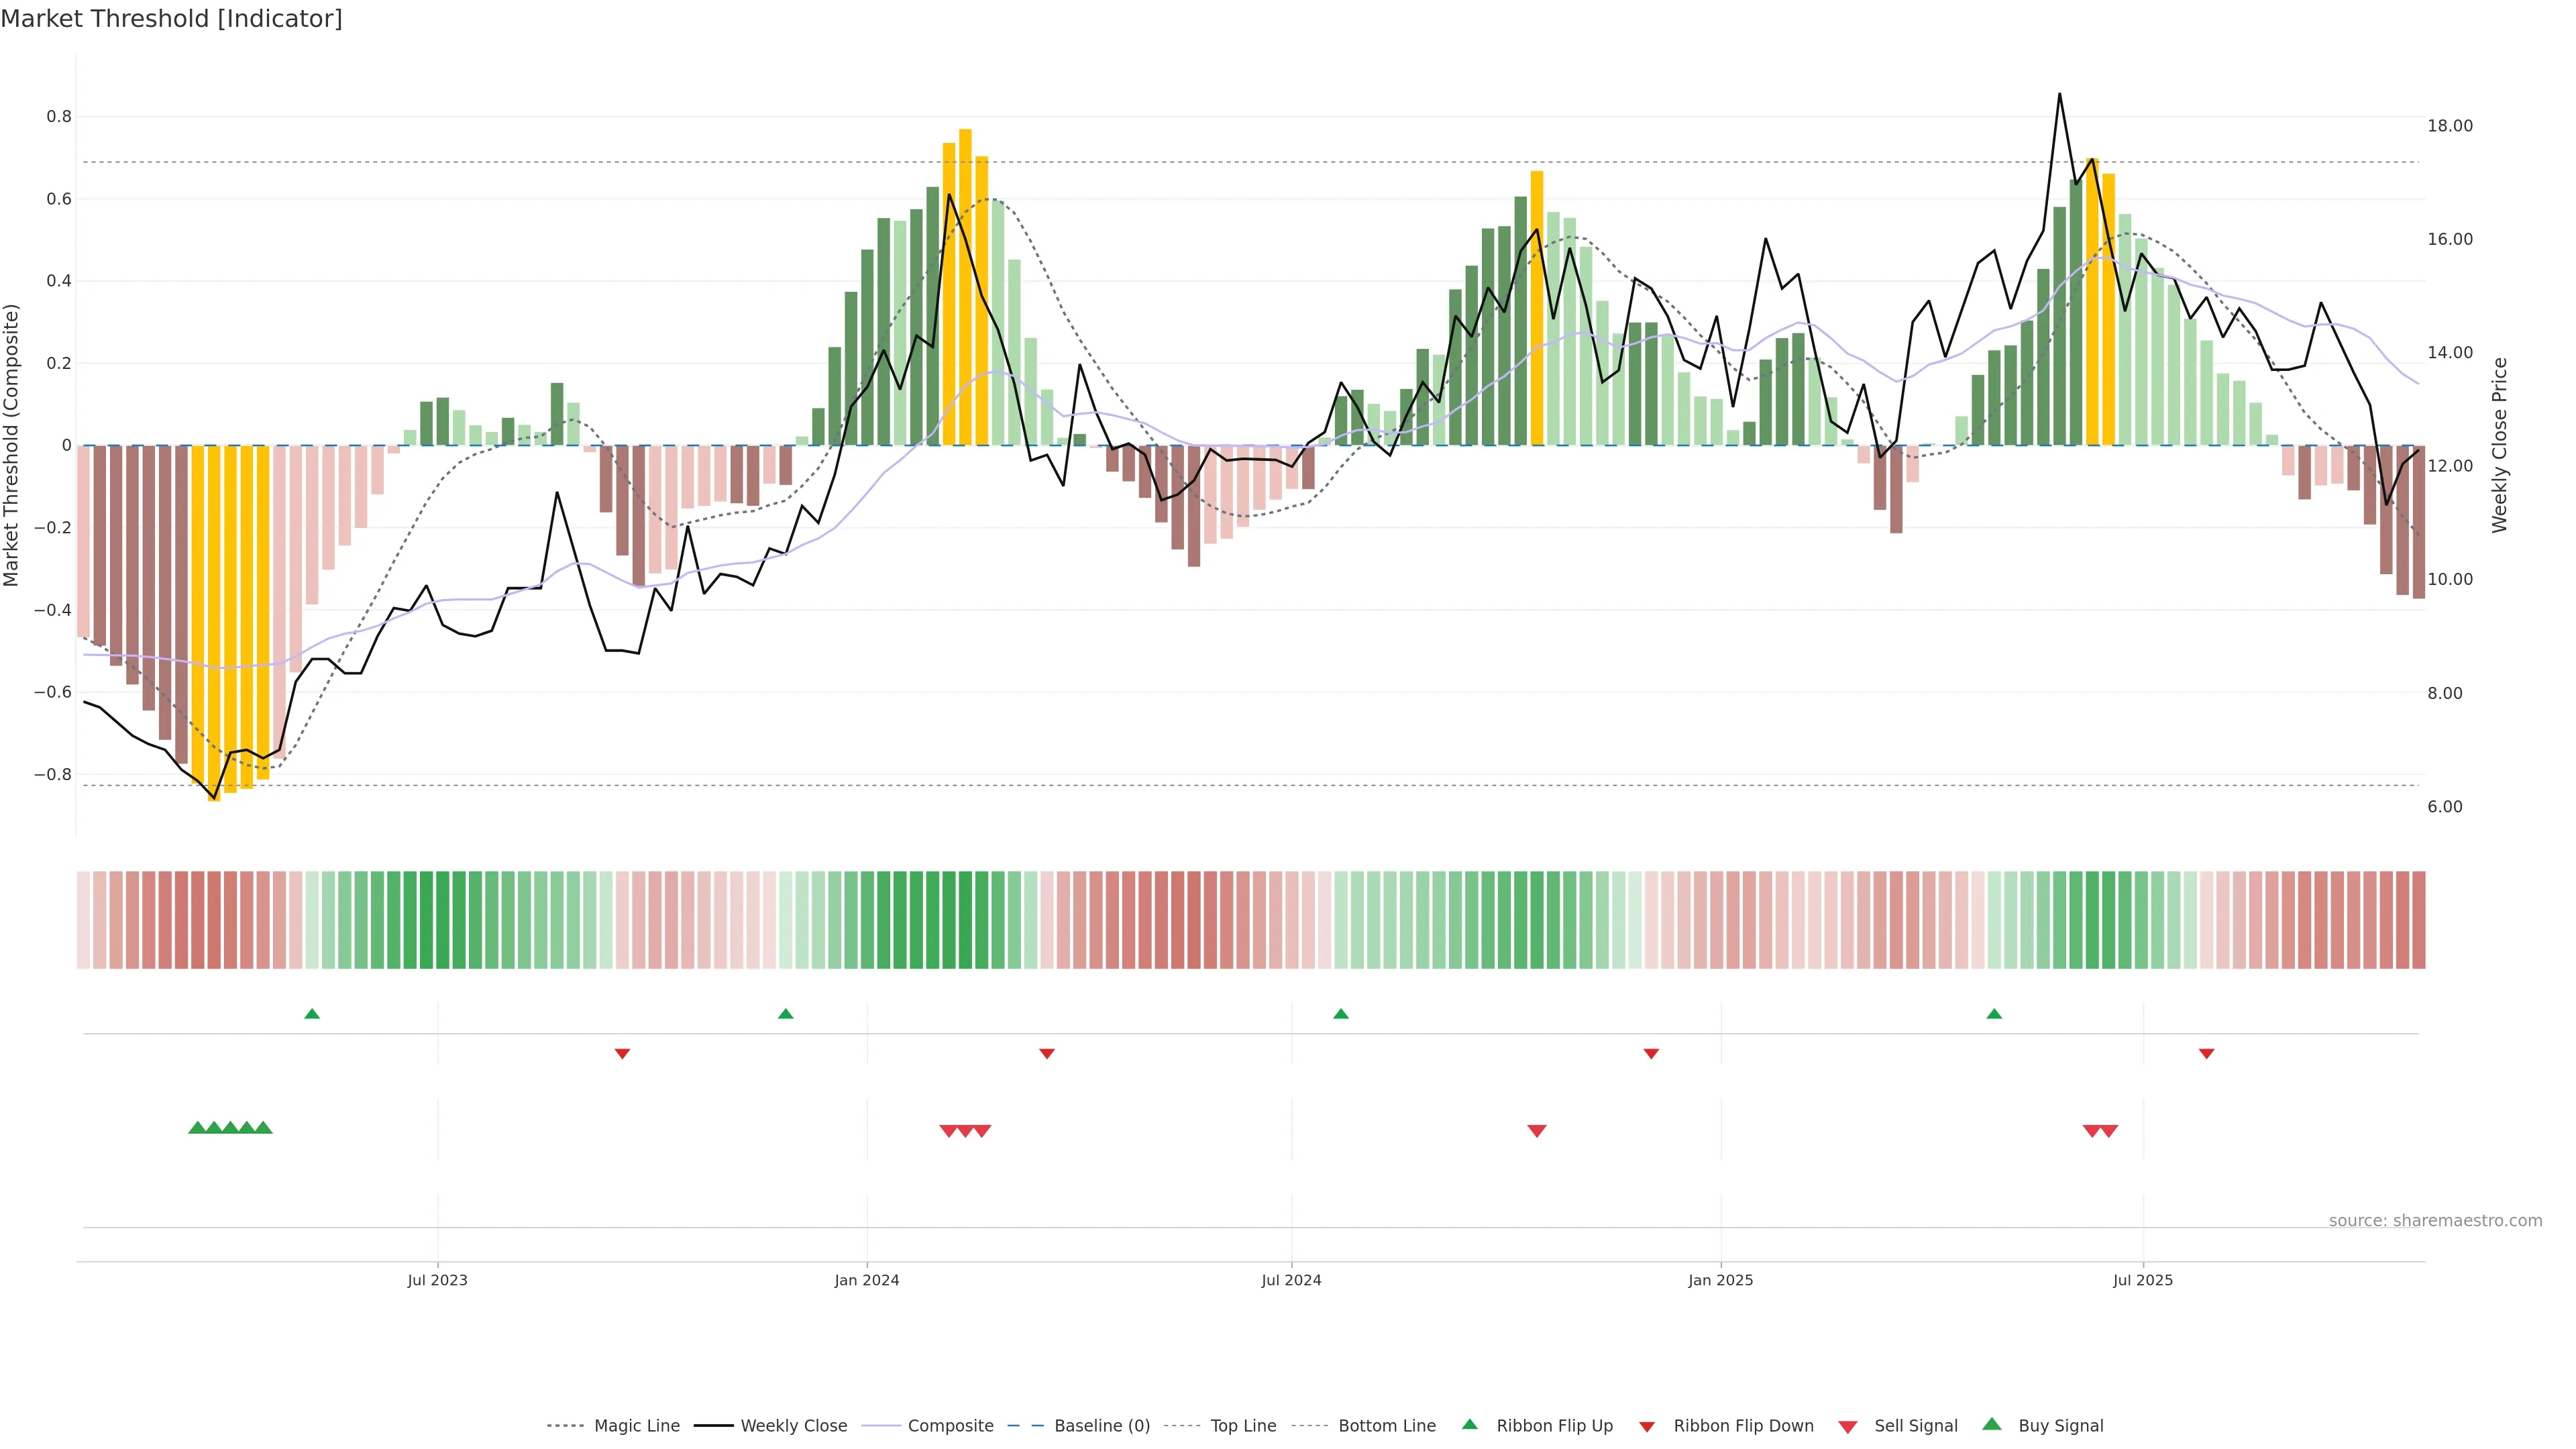Viewport: 2576px width, 1449px height.
Task: Click the Sell Signal legend item
Action: pos(1915,1426)
